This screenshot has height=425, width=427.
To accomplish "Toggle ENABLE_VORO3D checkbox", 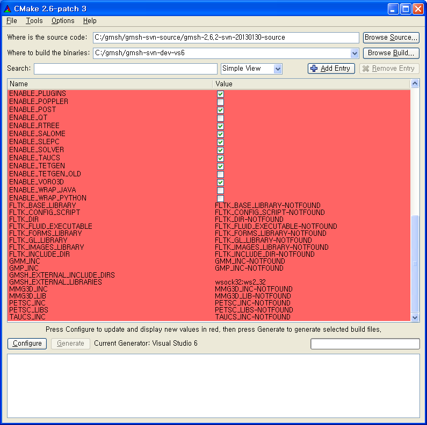I will click(220, 182).
